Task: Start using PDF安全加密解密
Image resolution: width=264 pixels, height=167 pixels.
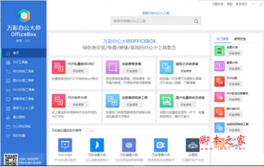Action: click(235, 100)
